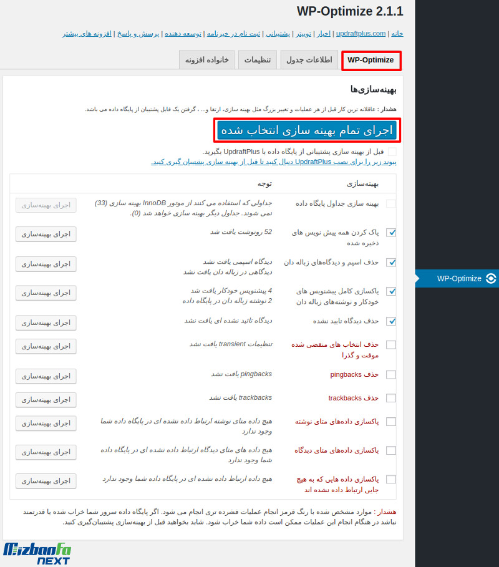Open the پشتیبانی link

click(x=278, y=34)
